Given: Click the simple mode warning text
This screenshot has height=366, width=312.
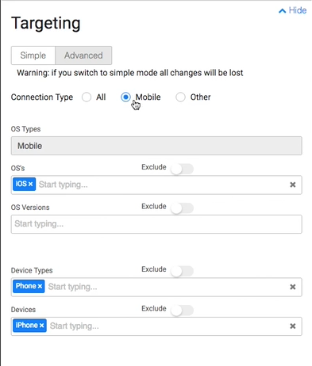Looking at the screenshot, I should click(x=130, y=73).
